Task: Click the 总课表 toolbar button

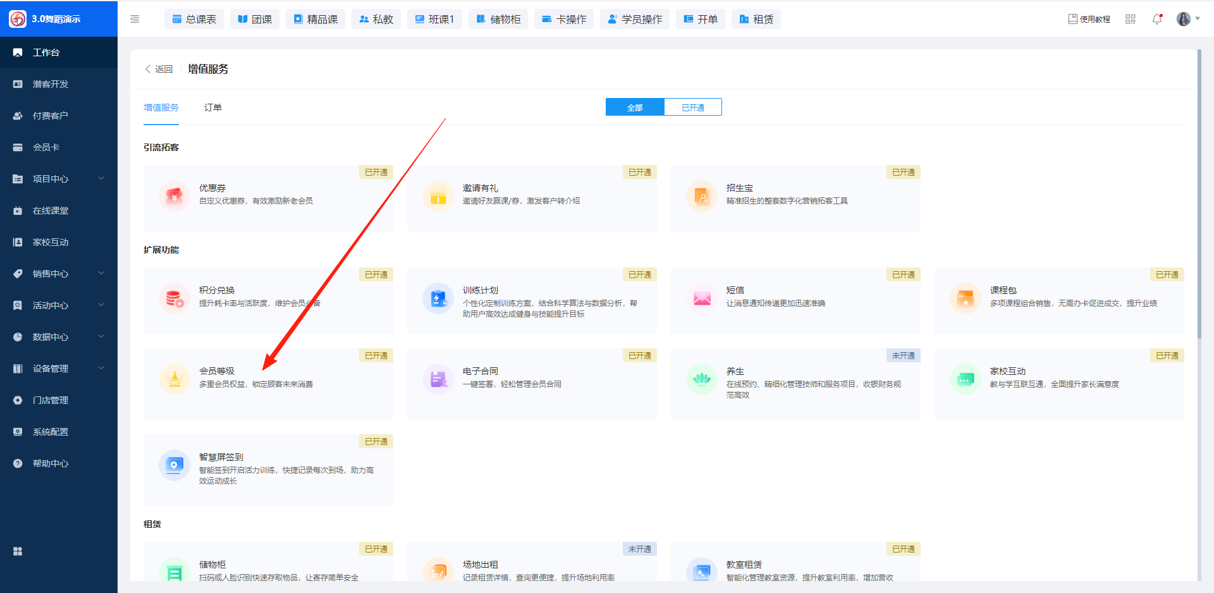Action: tap(195, 20)
